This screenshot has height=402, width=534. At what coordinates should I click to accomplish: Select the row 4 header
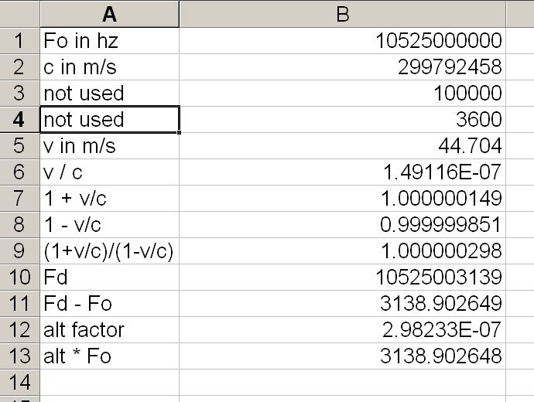(19, 120)
